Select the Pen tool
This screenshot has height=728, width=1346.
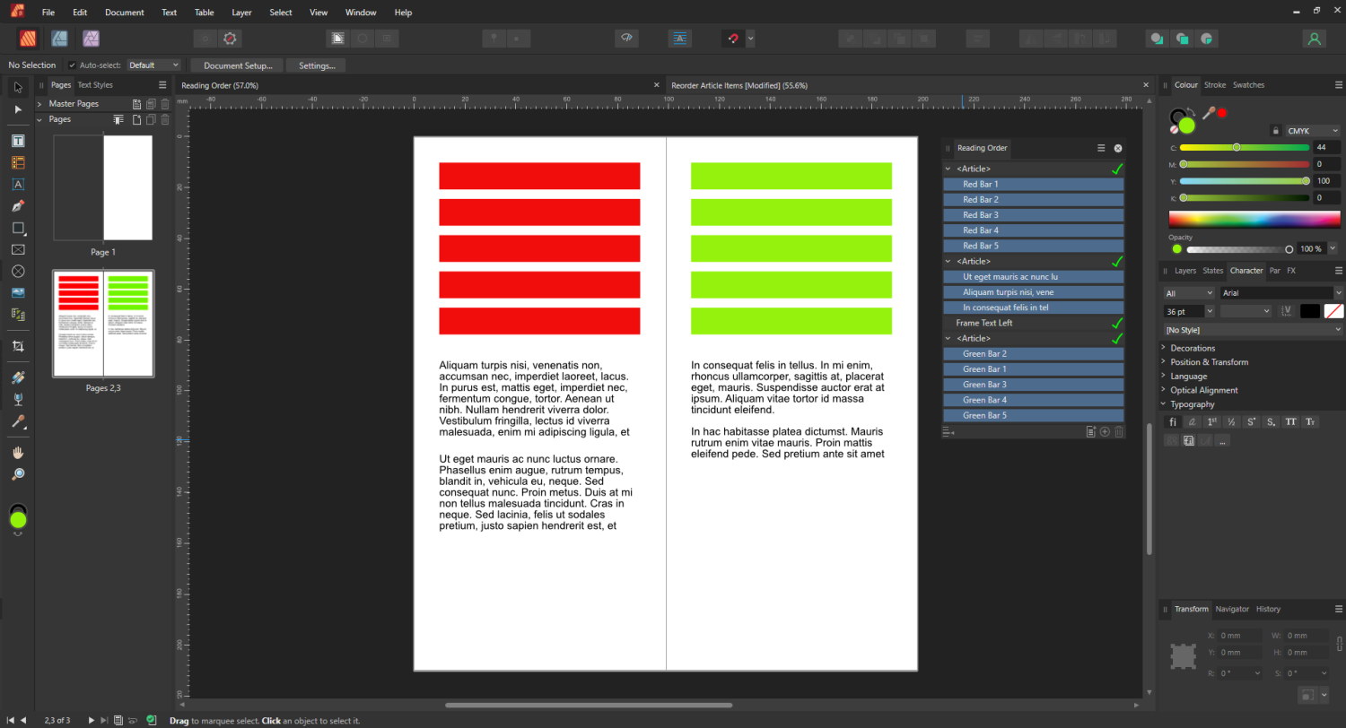(18, 206)
